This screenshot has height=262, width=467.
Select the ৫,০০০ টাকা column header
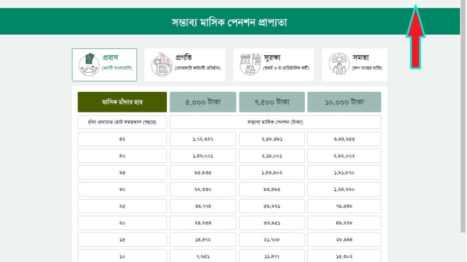[203, 102]
